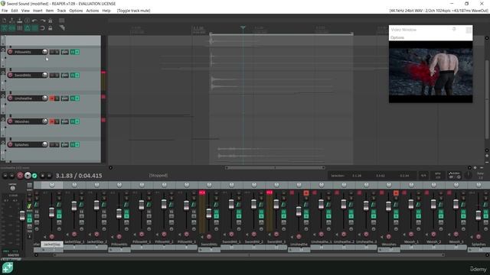Record-arm the Unsheathe track

[x=10, y=99]
